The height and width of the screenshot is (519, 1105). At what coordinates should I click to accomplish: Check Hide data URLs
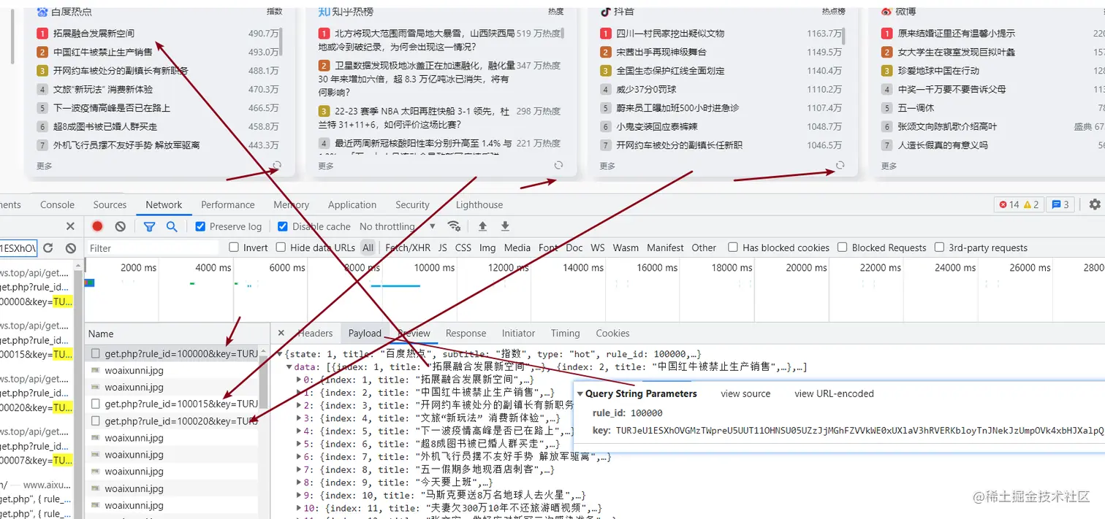click(x=281, y=247)
